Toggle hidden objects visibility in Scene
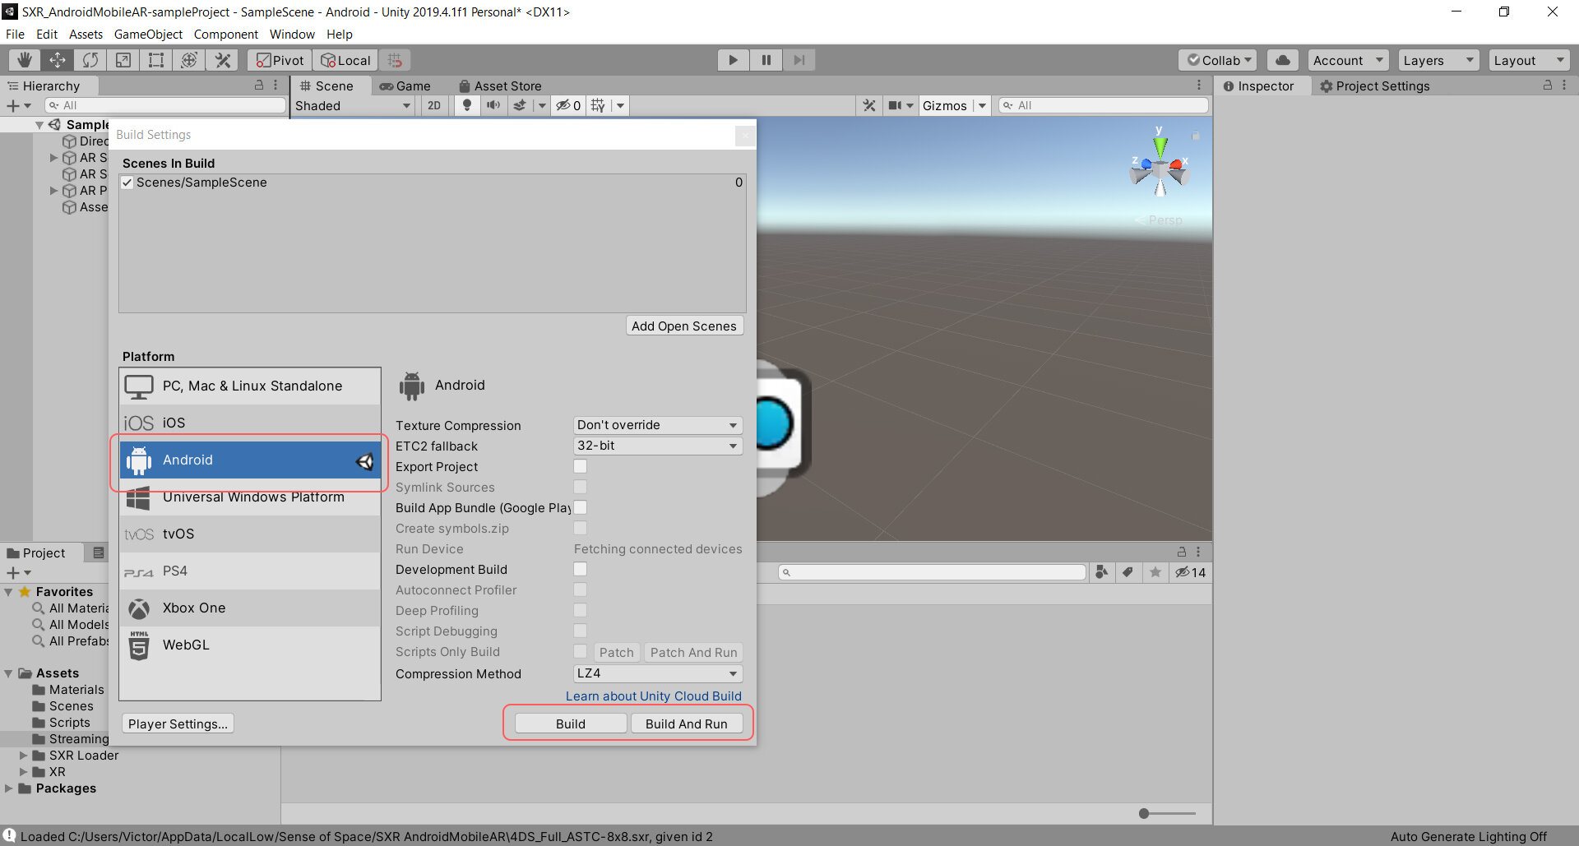 click(x=568, y=105)
